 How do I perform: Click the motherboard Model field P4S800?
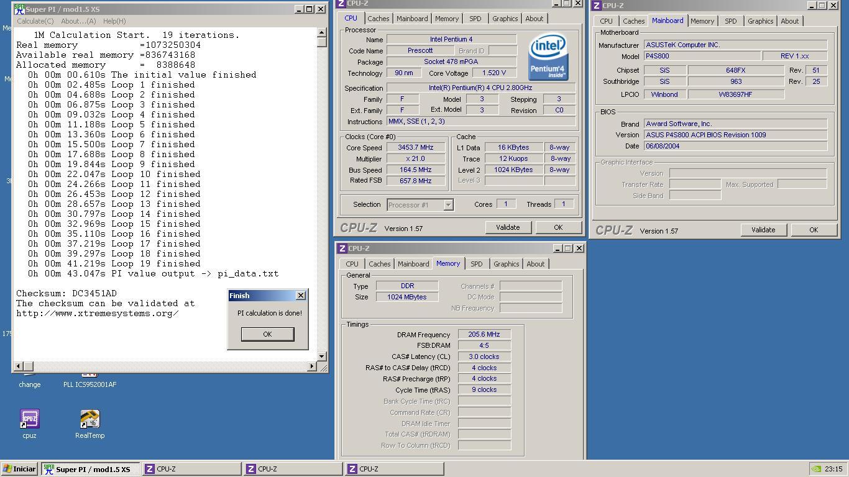click(x=702, y=57)
